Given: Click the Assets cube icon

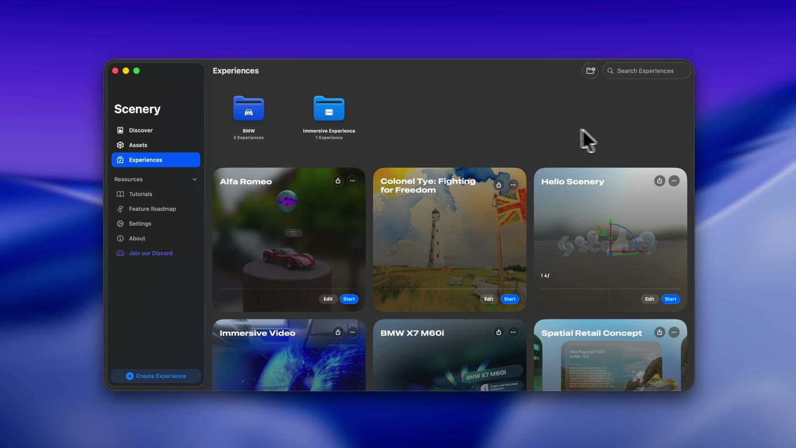Looking at the screenshot, I should tap(120, 145).
